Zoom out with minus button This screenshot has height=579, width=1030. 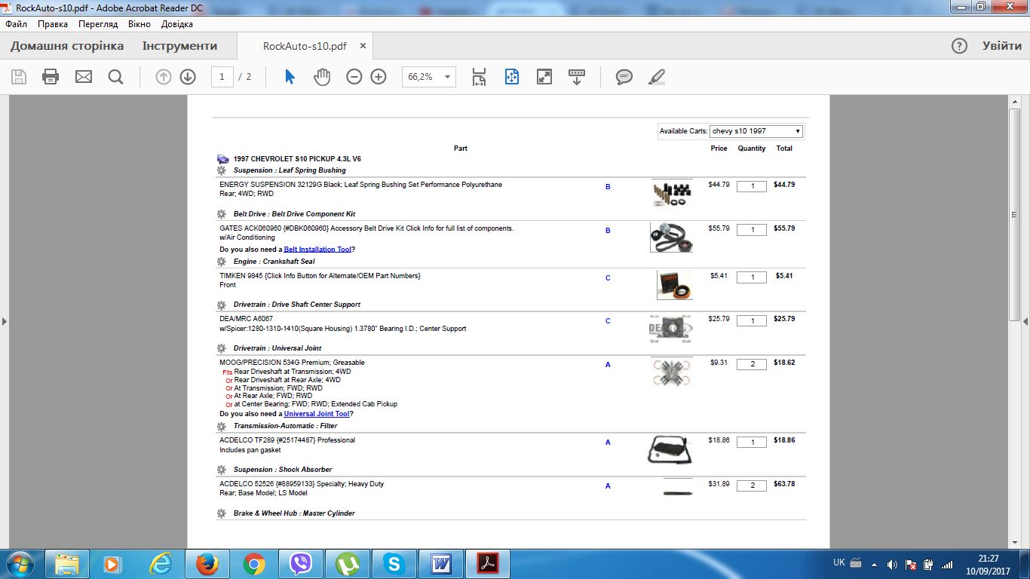point(354,77)
